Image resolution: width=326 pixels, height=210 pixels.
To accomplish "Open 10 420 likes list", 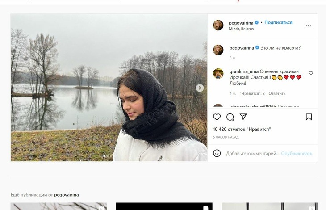I will click(242, 130).
